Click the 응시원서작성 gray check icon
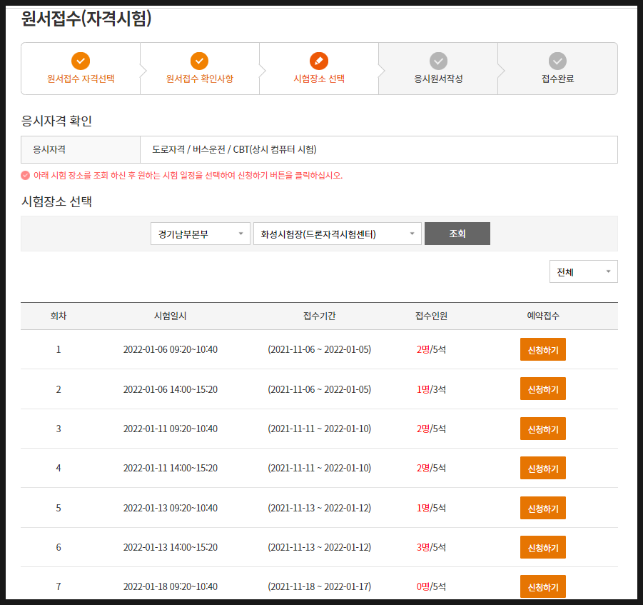 point(438,61)
